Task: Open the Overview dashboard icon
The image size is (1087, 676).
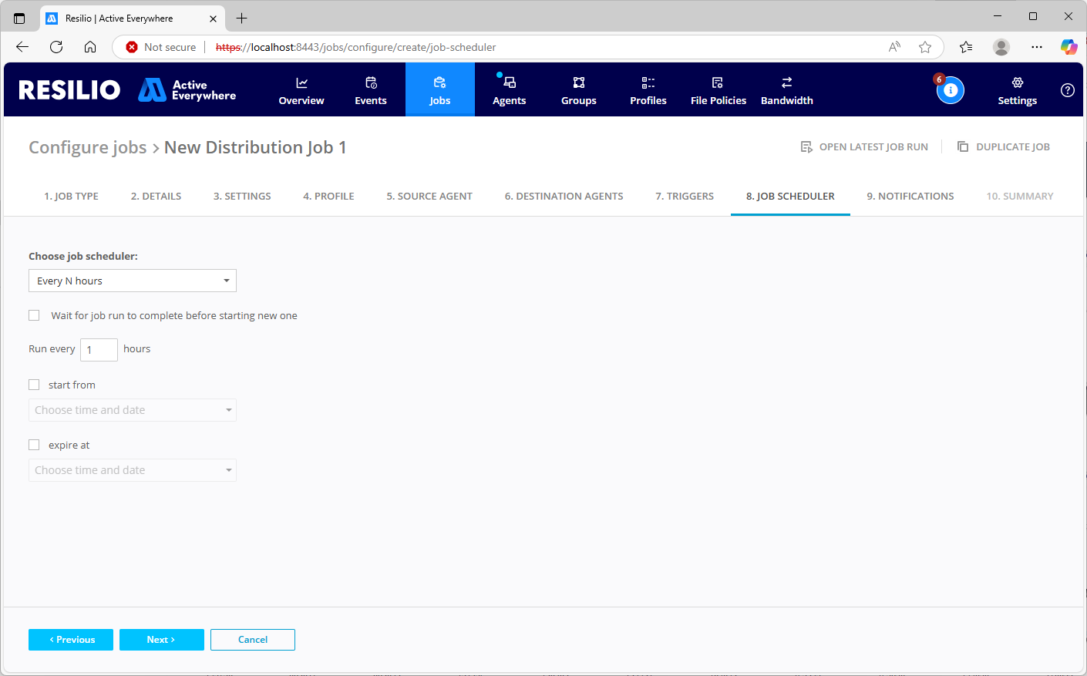Action: coord(301,83)
